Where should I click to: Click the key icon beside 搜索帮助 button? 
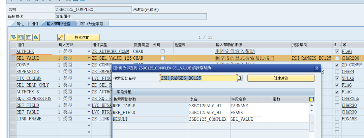61,37
